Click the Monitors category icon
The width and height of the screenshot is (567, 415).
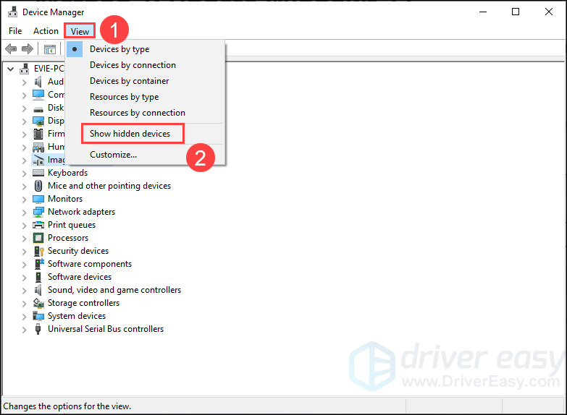coord(38,199)
